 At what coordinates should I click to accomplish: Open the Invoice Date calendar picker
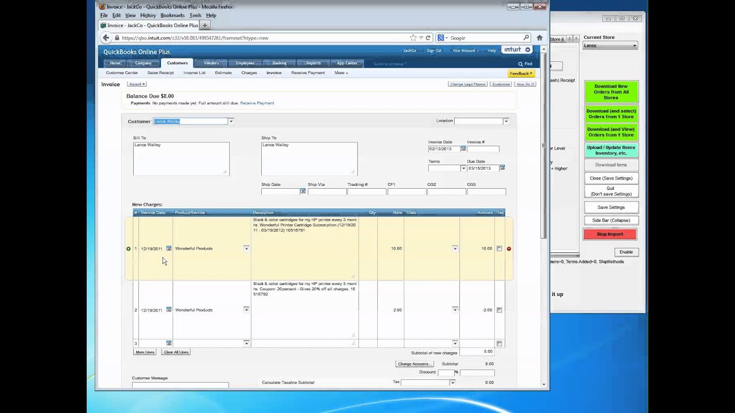click(x=463, y=149)
